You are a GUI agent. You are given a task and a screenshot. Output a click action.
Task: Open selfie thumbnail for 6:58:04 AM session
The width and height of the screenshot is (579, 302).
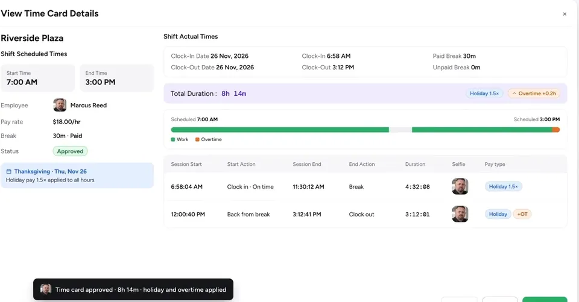click(460, 186)
